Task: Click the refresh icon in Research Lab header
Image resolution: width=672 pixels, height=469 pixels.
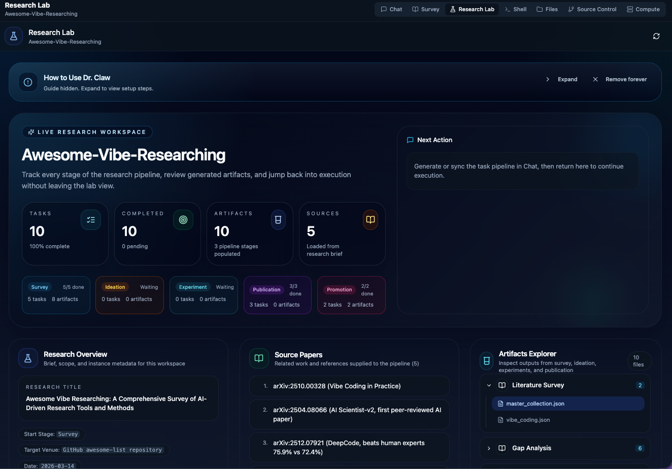Action: click(656, 36)
